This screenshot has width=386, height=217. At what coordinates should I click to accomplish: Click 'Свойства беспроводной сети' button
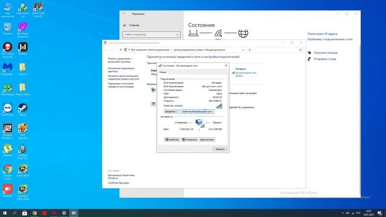[x=197, y=112]
